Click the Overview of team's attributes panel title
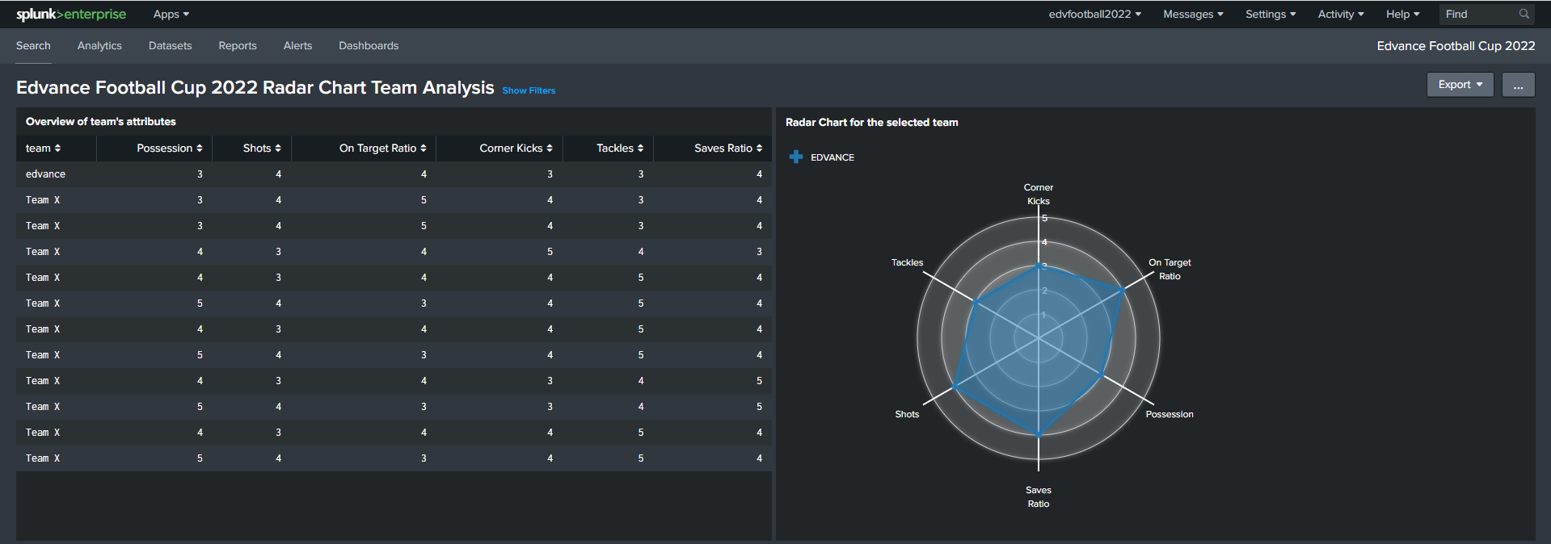Viewport: 1551px width, 544px height. click(101, 122)
